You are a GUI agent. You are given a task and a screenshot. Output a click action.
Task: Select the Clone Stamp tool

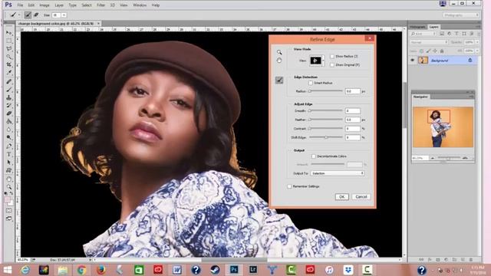(x=9, y=97)
